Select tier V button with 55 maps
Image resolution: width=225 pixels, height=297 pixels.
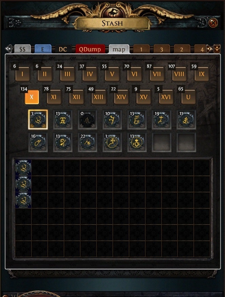coord(112,74)
